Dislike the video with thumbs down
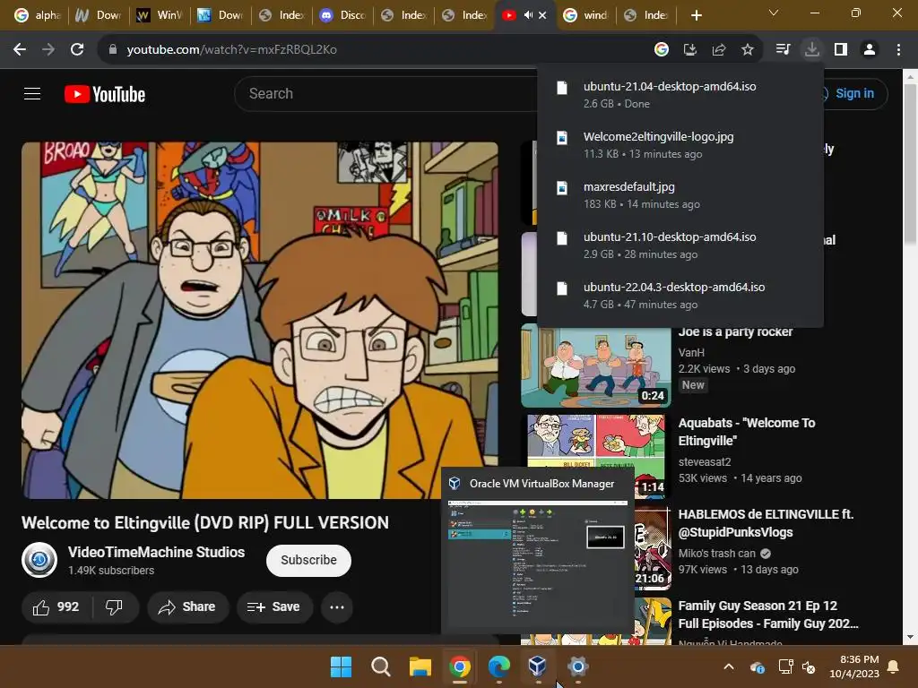Viewport: 918px width, 688px height. coord(114,606)
